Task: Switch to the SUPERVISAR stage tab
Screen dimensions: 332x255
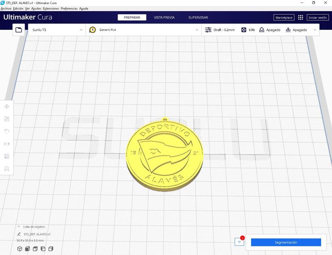Action: point(198,17)
